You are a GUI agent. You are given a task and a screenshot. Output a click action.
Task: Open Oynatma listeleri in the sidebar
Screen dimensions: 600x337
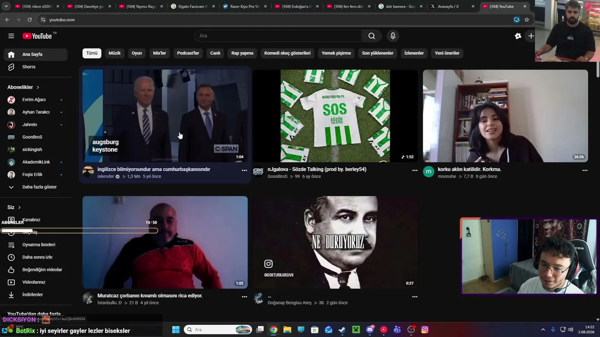click(x=37, y=245)
